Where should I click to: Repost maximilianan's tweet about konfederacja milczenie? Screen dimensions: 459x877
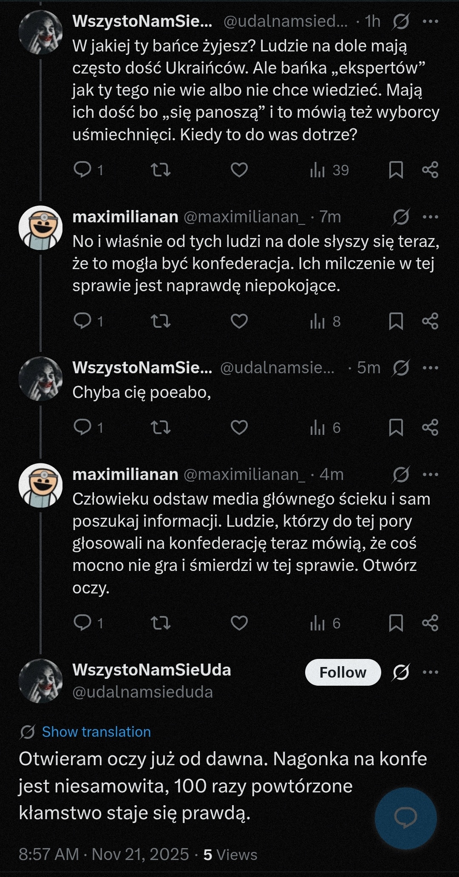tap(161, 321)
